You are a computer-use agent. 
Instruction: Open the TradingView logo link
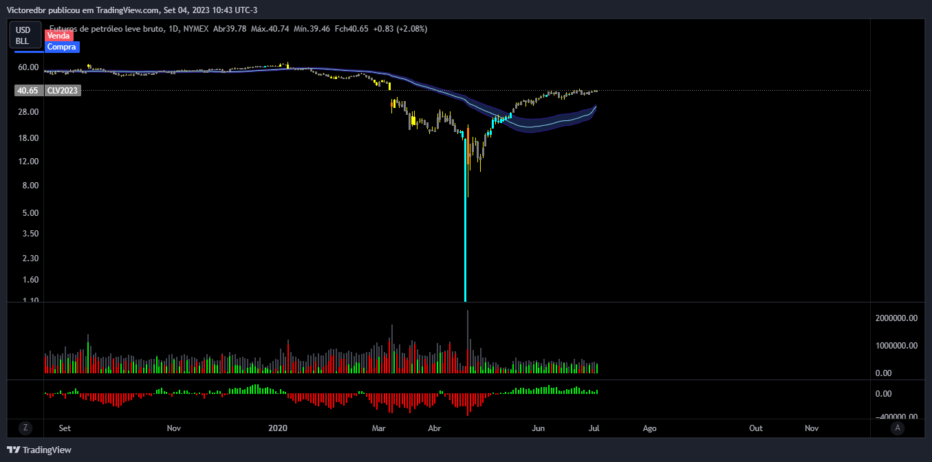(39, 450)
